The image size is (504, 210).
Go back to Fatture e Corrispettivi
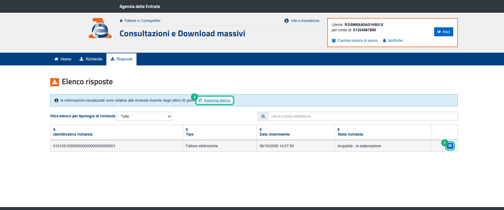[140, 21]
